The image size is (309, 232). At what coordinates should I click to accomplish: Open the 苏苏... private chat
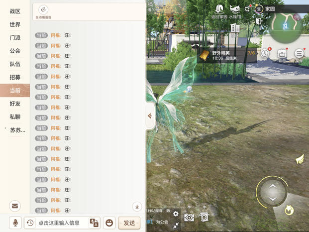(17, 130)
